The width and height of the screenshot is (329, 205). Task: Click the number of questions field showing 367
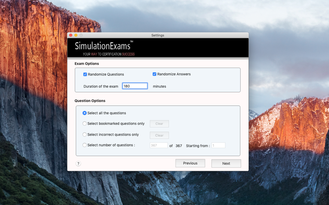(159, 146)
